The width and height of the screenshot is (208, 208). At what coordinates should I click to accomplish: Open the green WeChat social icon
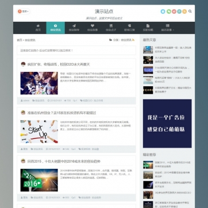(x=169, y=11)
